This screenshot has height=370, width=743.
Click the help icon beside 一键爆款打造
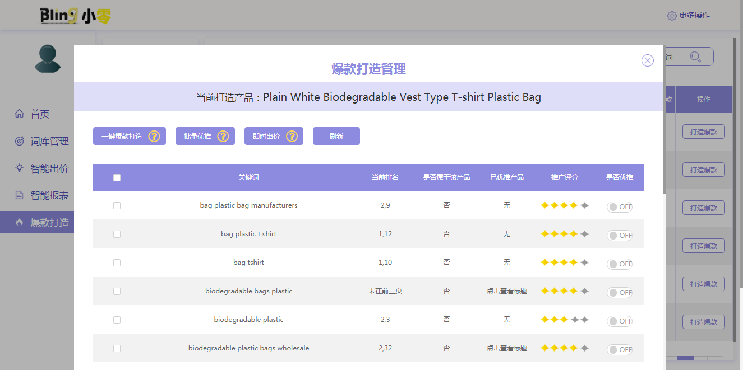click(x=154, y=136)
